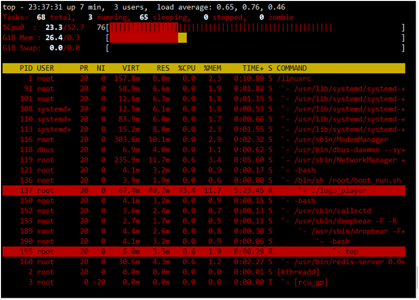Click the CPU usage bar graph
419x300 pixels.
(x=221, y=27)
